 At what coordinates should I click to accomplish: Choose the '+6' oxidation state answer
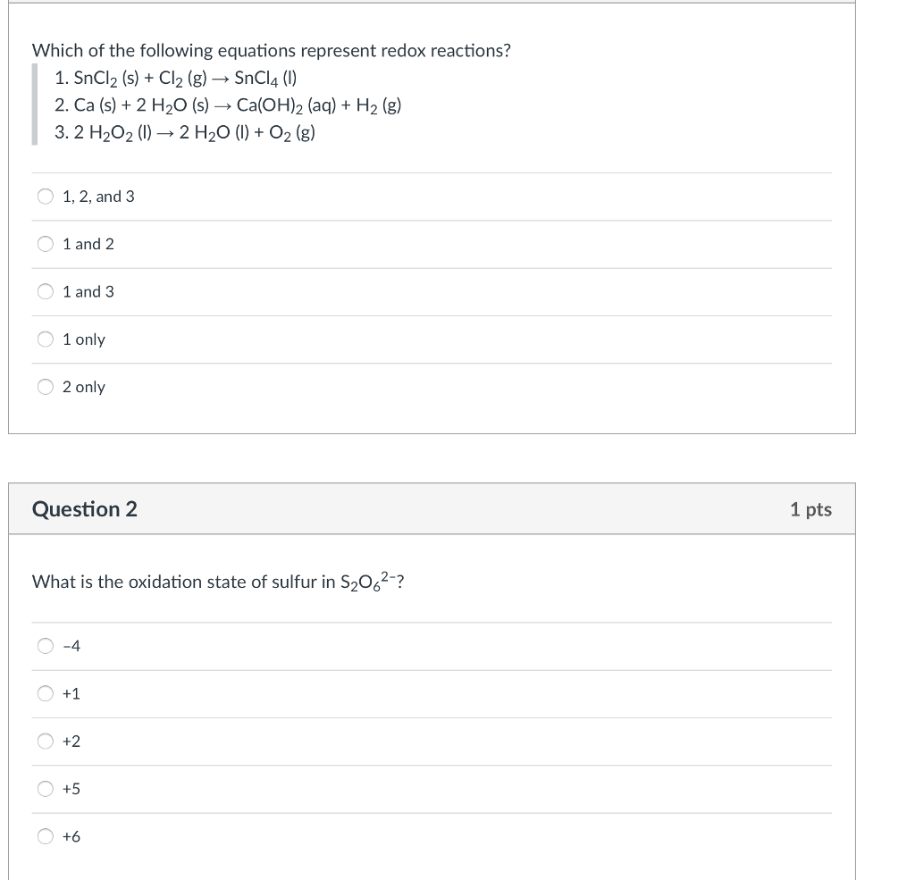pyautogui.click(x=45, y=835)
